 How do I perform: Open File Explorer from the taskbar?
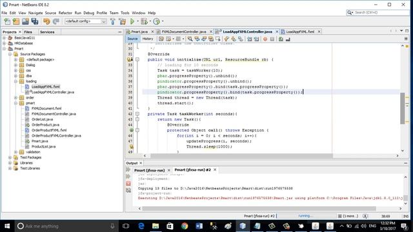[156, 226]
